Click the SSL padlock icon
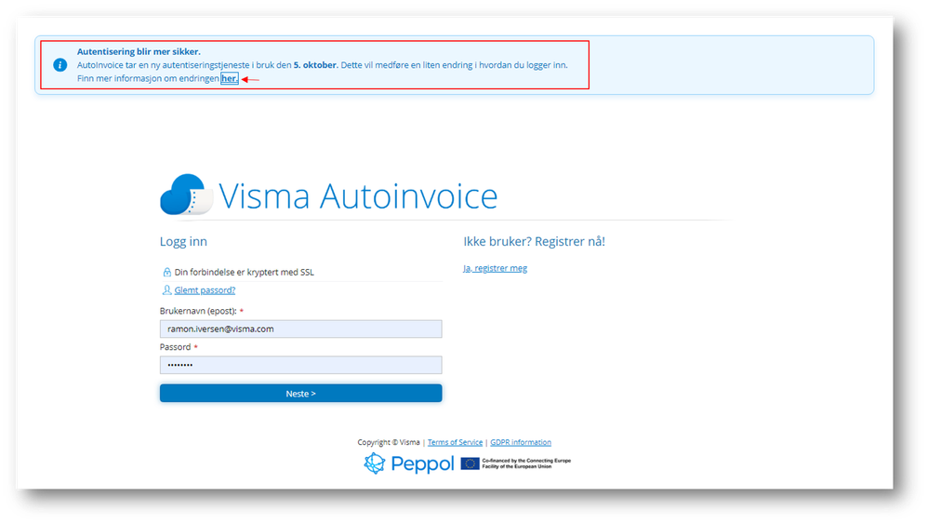The height and width of the screenshot is (524, 928). (166, 273)
